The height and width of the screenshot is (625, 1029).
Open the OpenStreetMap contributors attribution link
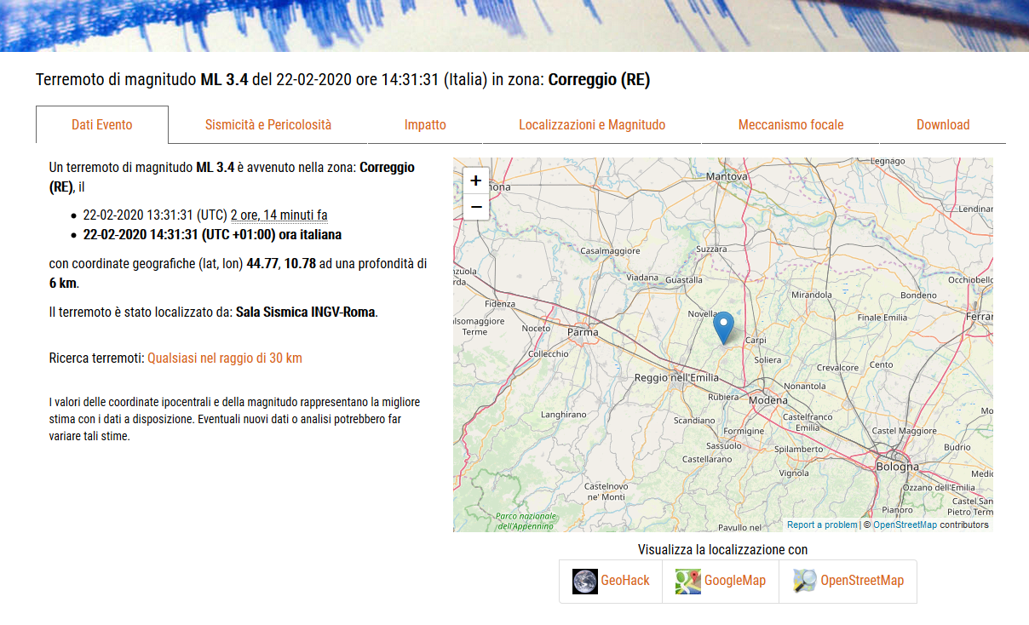[x=905, y=525]
